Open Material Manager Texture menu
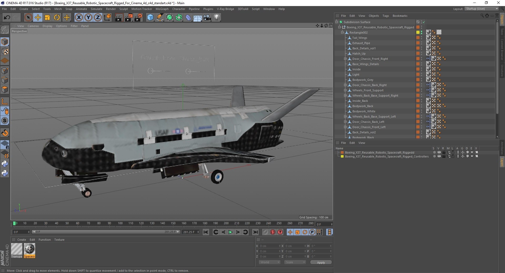 pyautogui.click(x=59, y=240)
